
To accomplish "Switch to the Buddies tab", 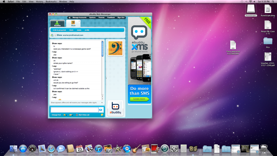I will [57, 23].
